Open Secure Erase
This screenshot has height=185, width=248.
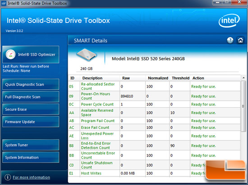(31, 109)
